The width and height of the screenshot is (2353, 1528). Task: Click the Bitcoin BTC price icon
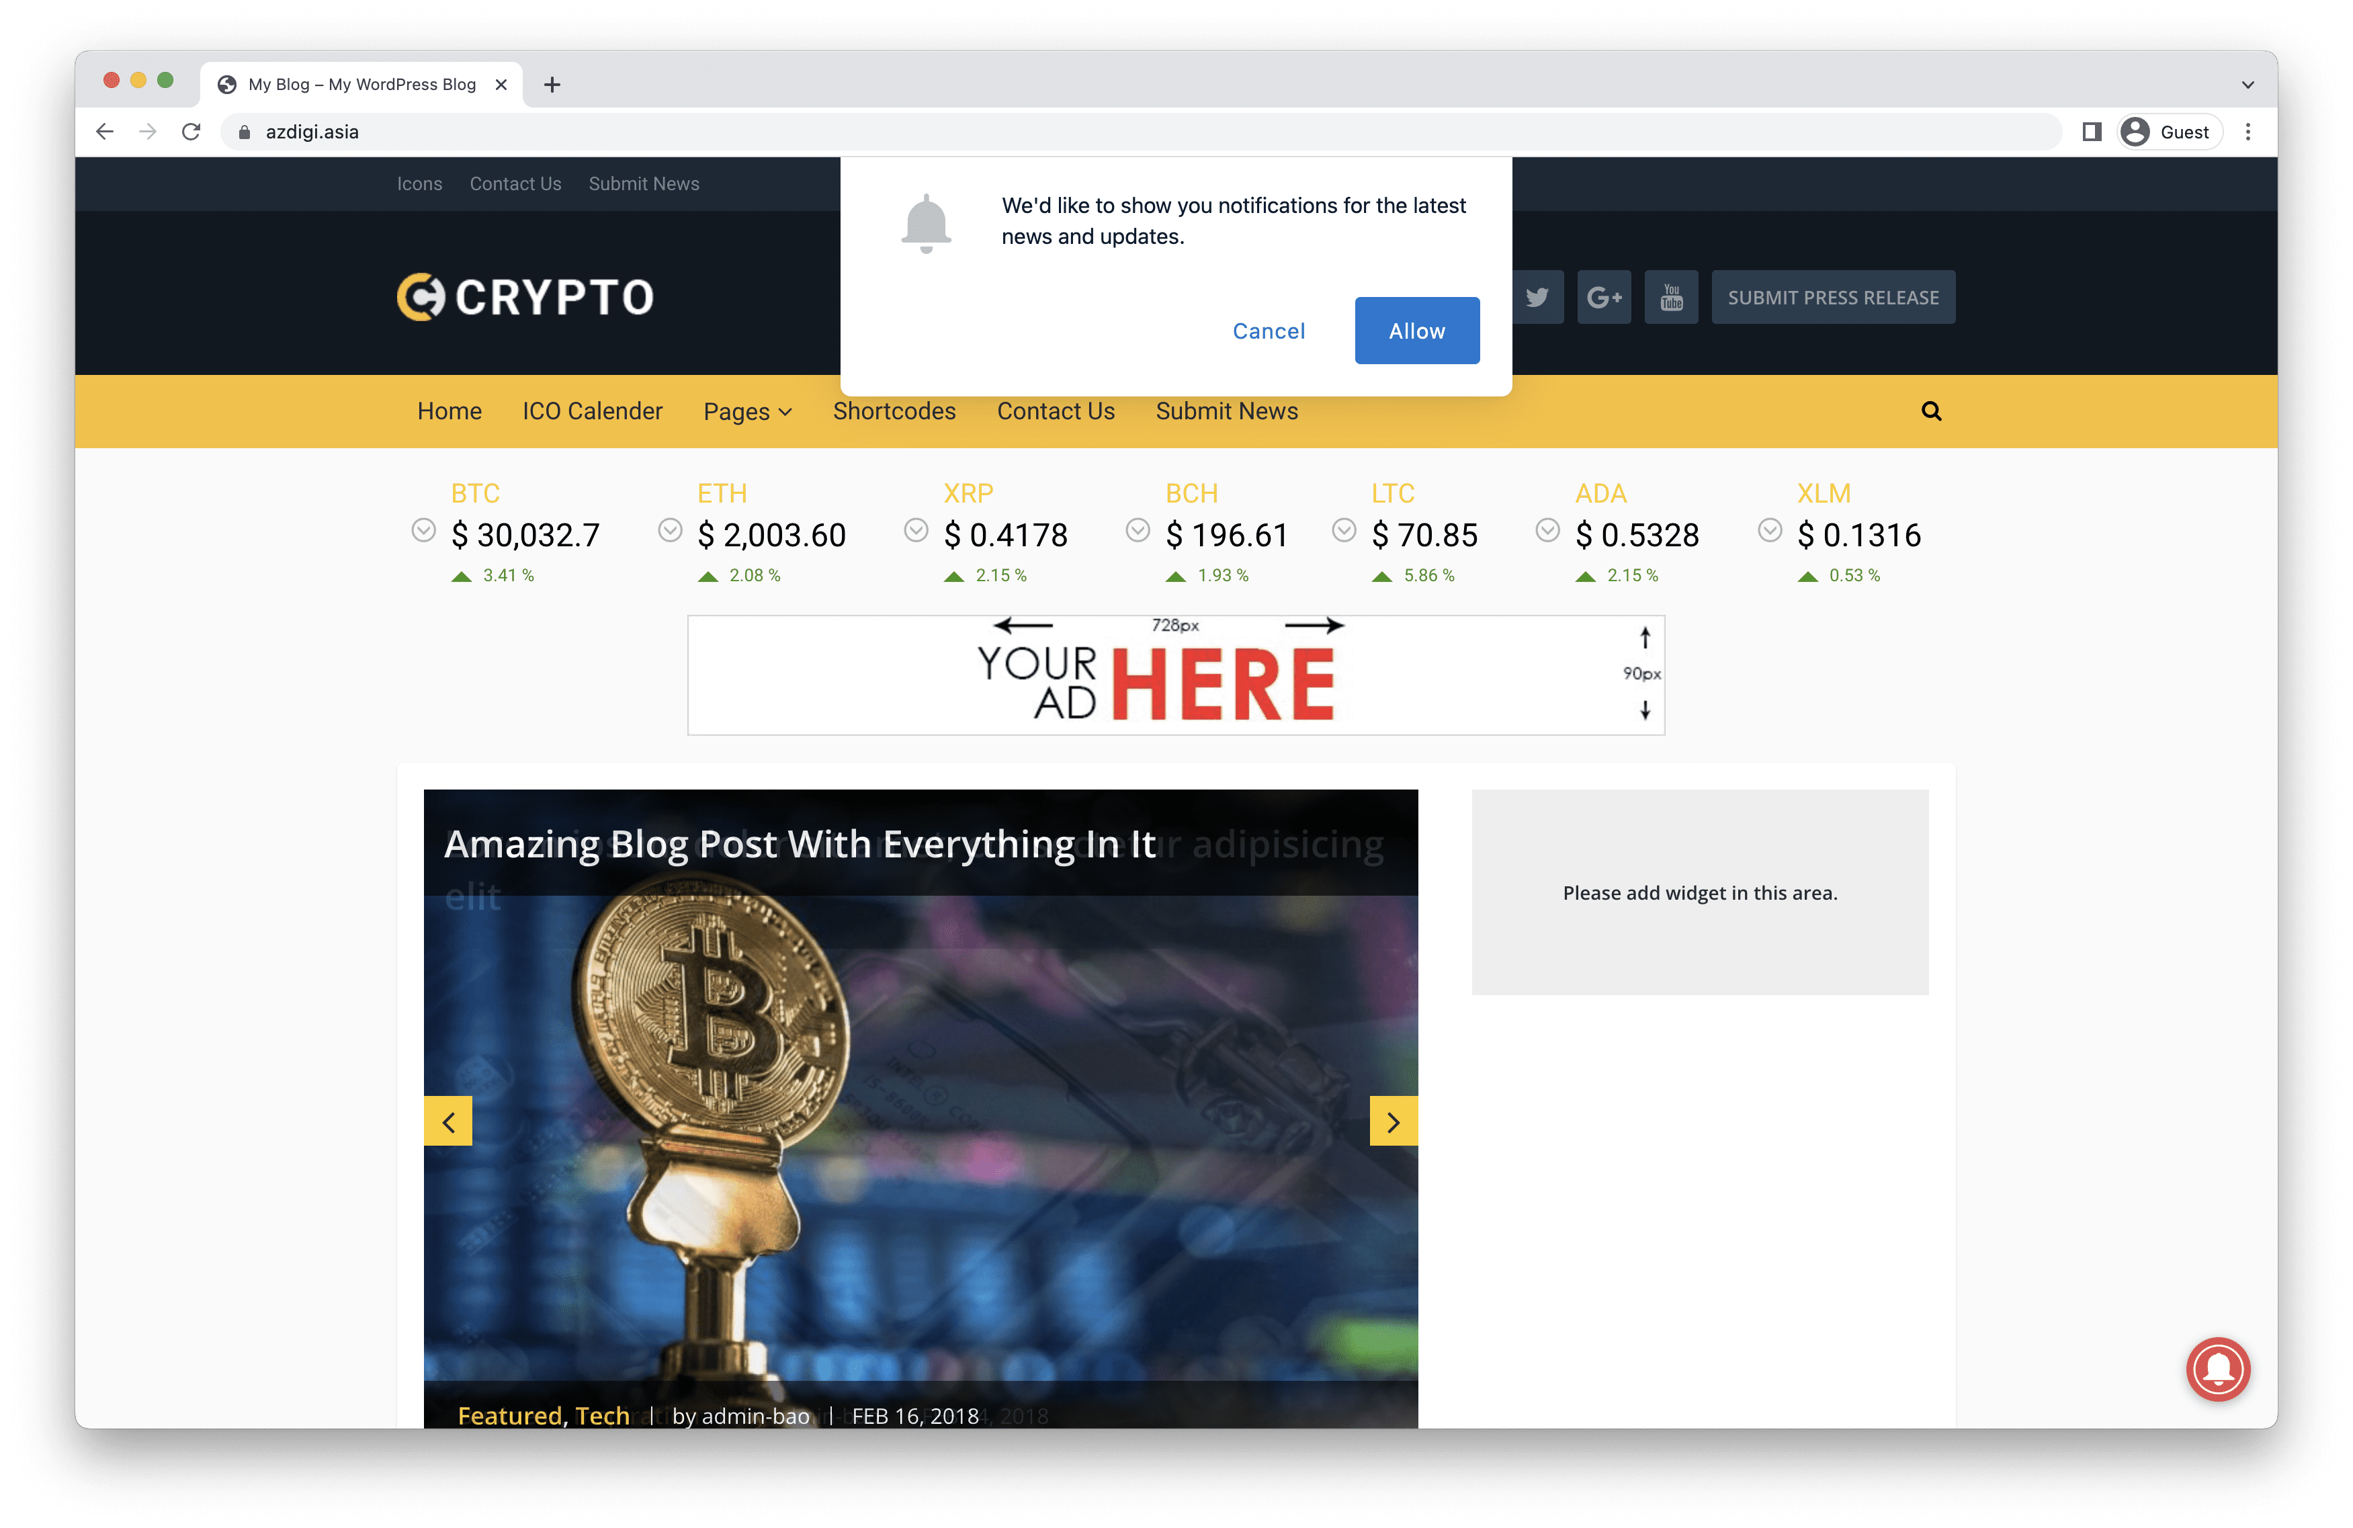[x=423, y=530]
